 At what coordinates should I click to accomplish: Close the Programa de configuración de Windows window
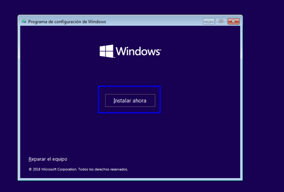(x=234, y=21)
